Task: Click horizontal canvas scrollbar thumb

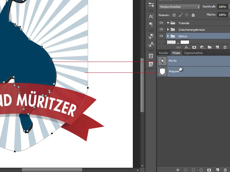Action: click(x=52, y=170)
